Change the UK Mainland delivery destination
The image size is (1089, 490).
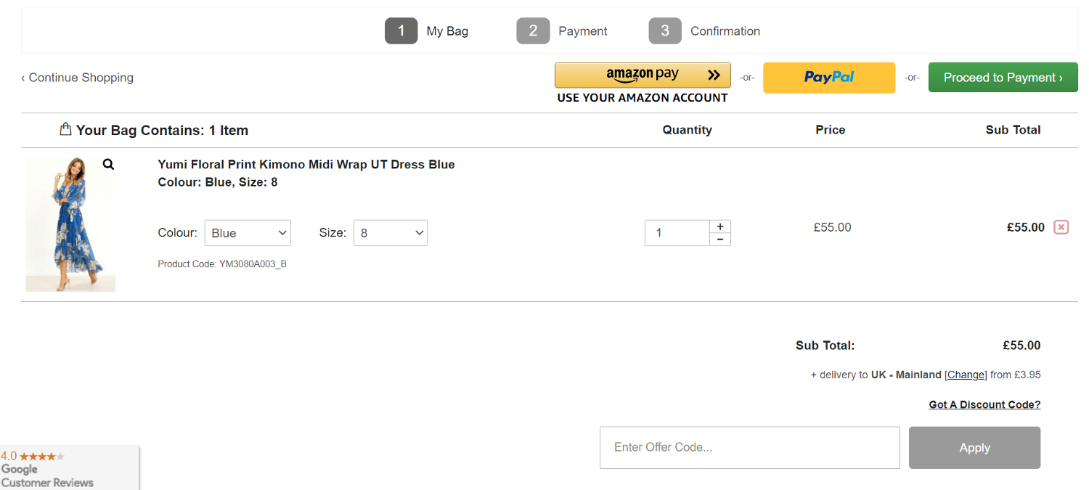tap(966, 375)
